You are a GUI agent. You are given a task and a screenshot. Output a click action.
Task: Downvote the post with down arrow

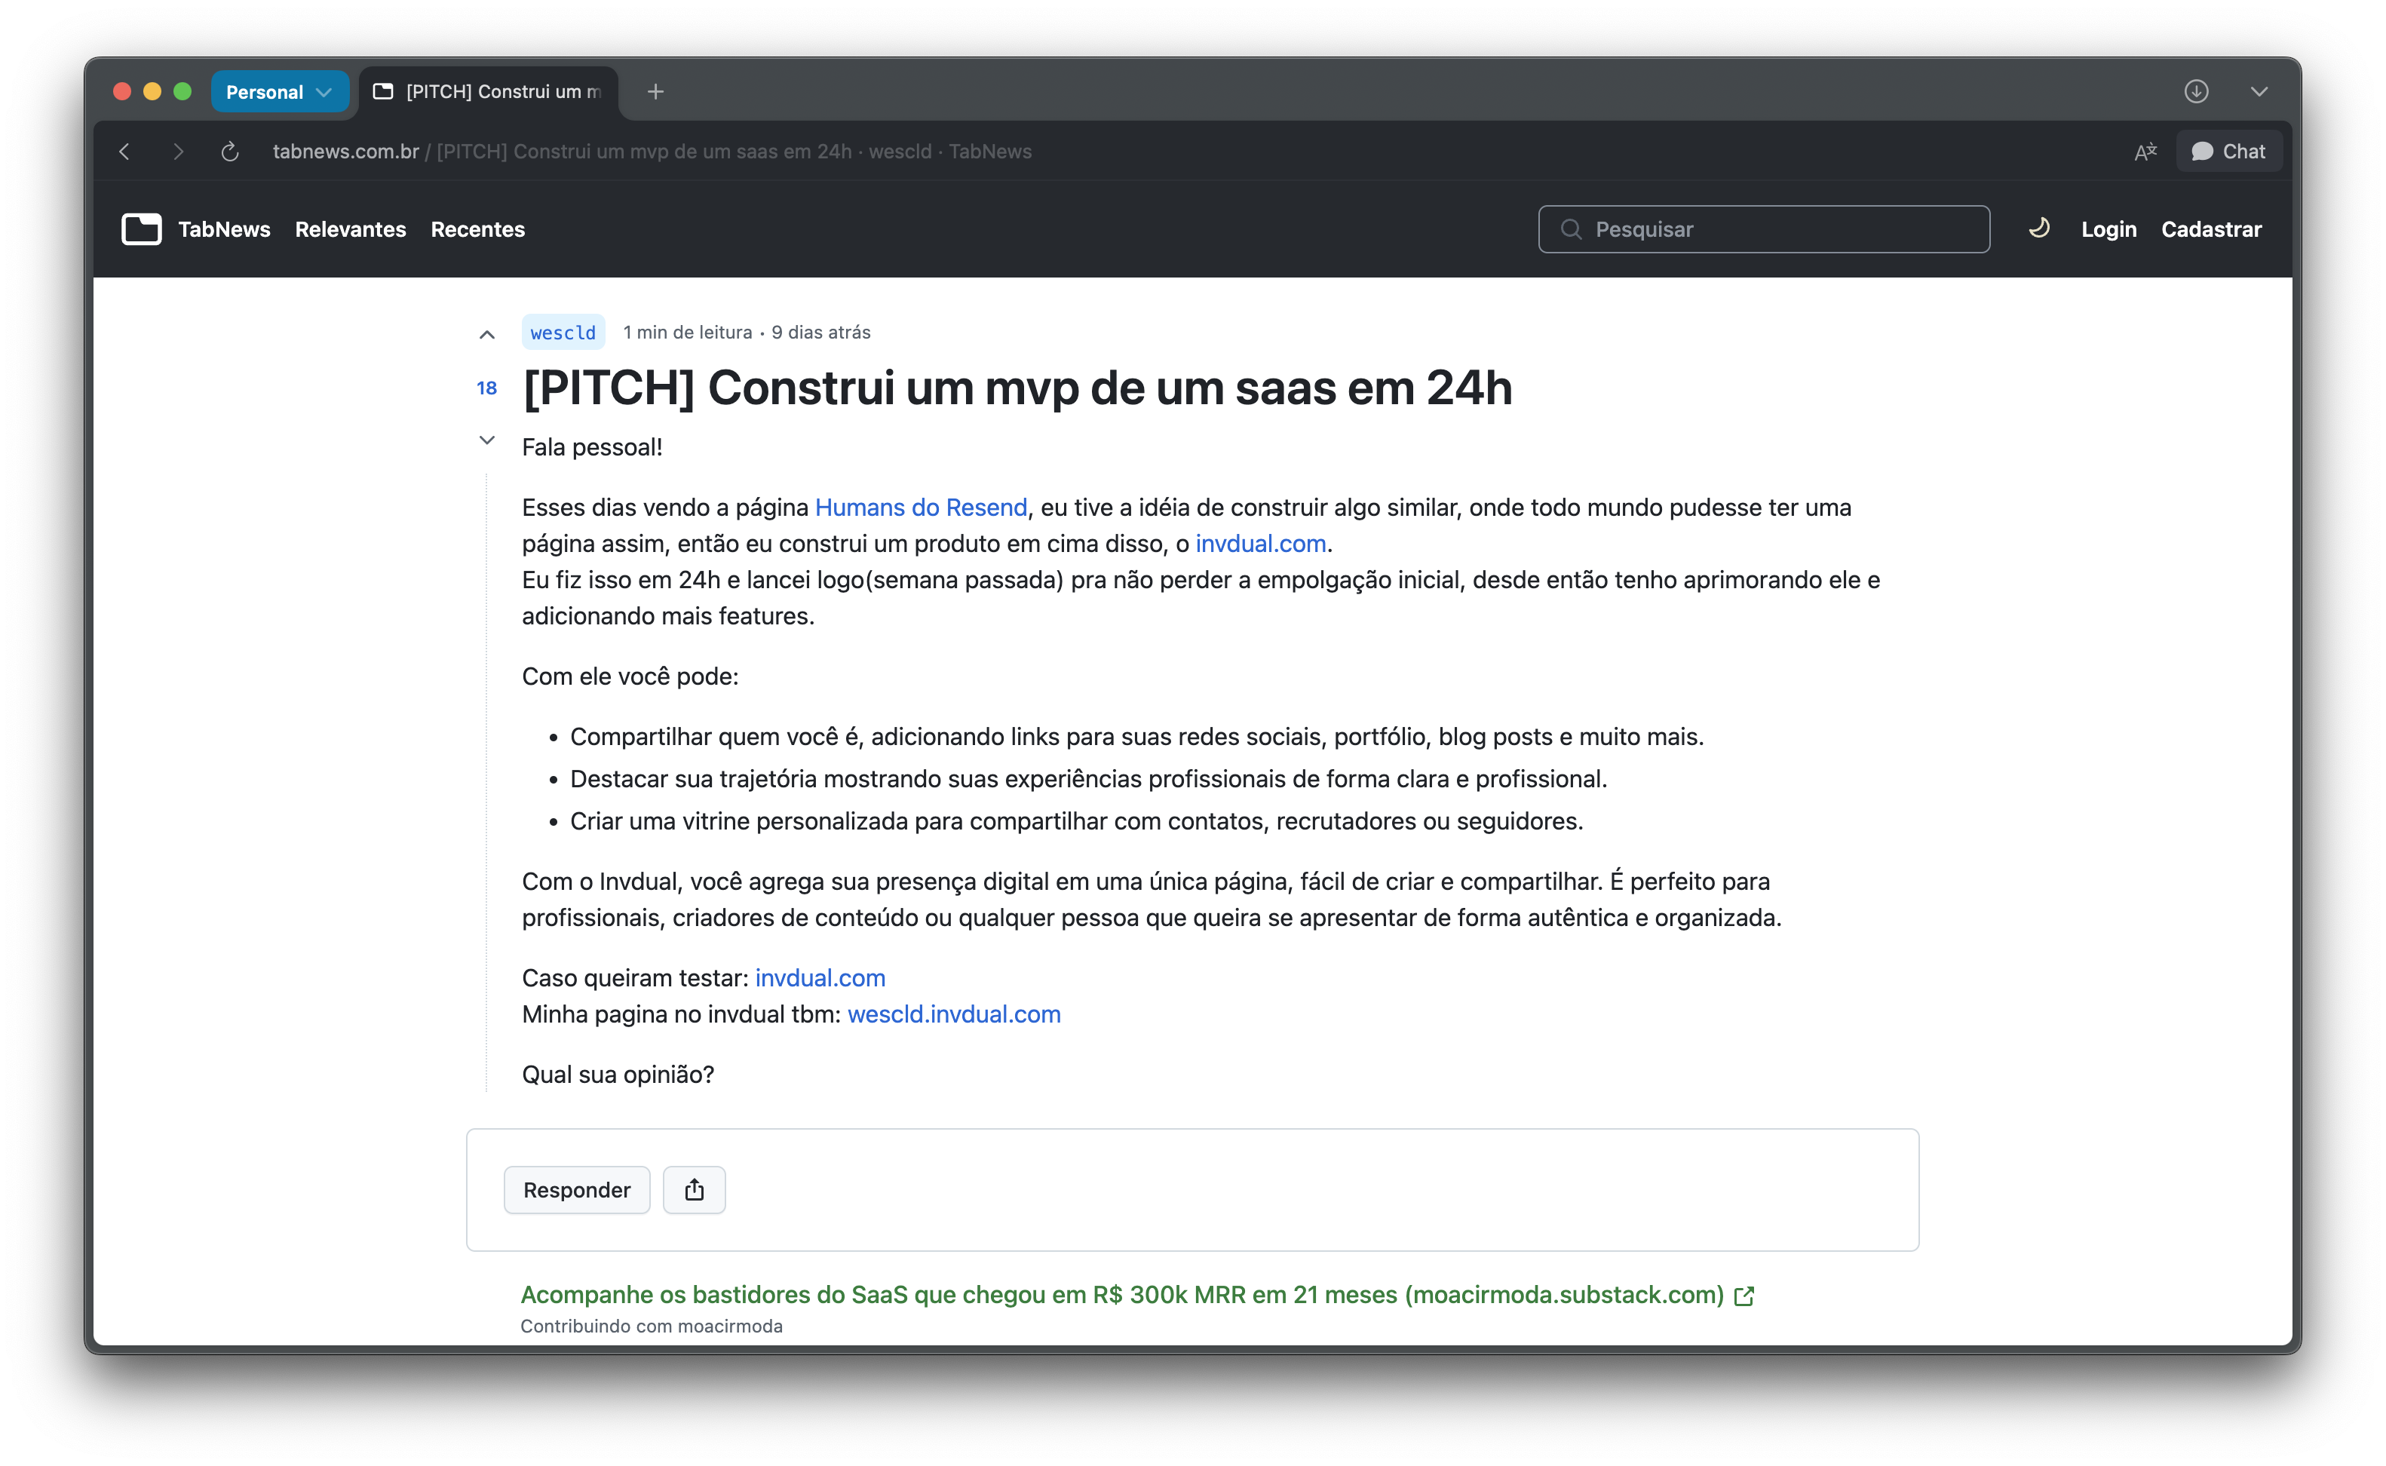click(486, 440)
